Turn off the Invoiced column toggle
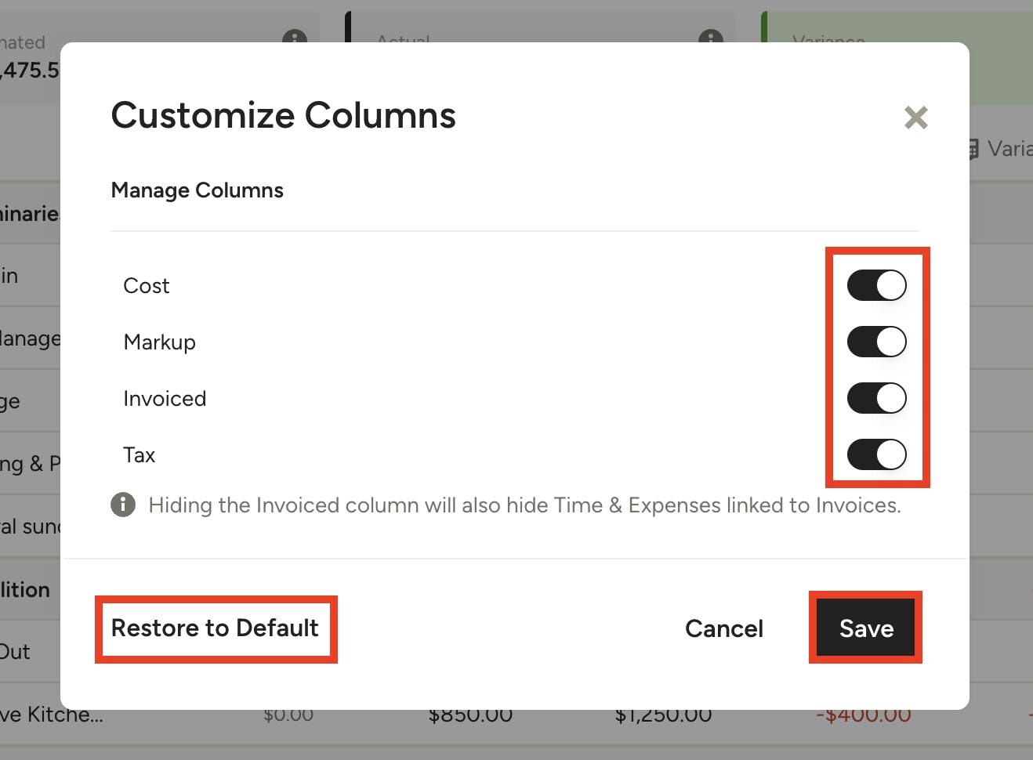1033x760 pixels. click(876, 398)
